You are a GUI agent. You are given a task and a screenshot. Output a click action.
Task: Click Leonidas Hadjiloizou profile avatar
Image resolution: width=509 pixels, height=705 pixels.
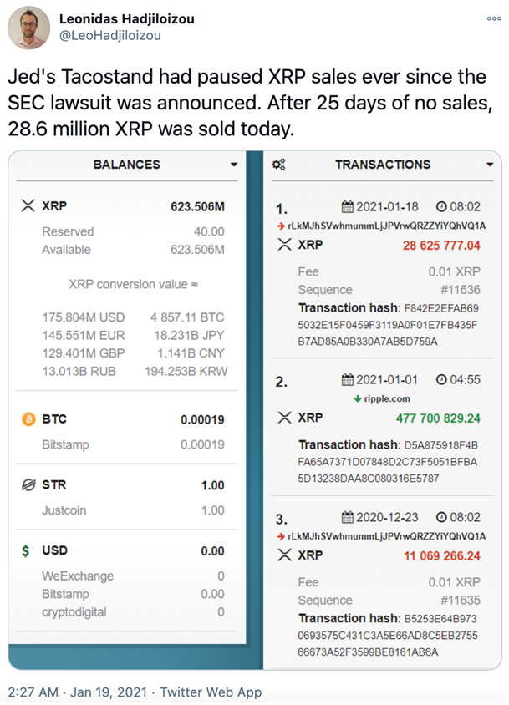29,28
